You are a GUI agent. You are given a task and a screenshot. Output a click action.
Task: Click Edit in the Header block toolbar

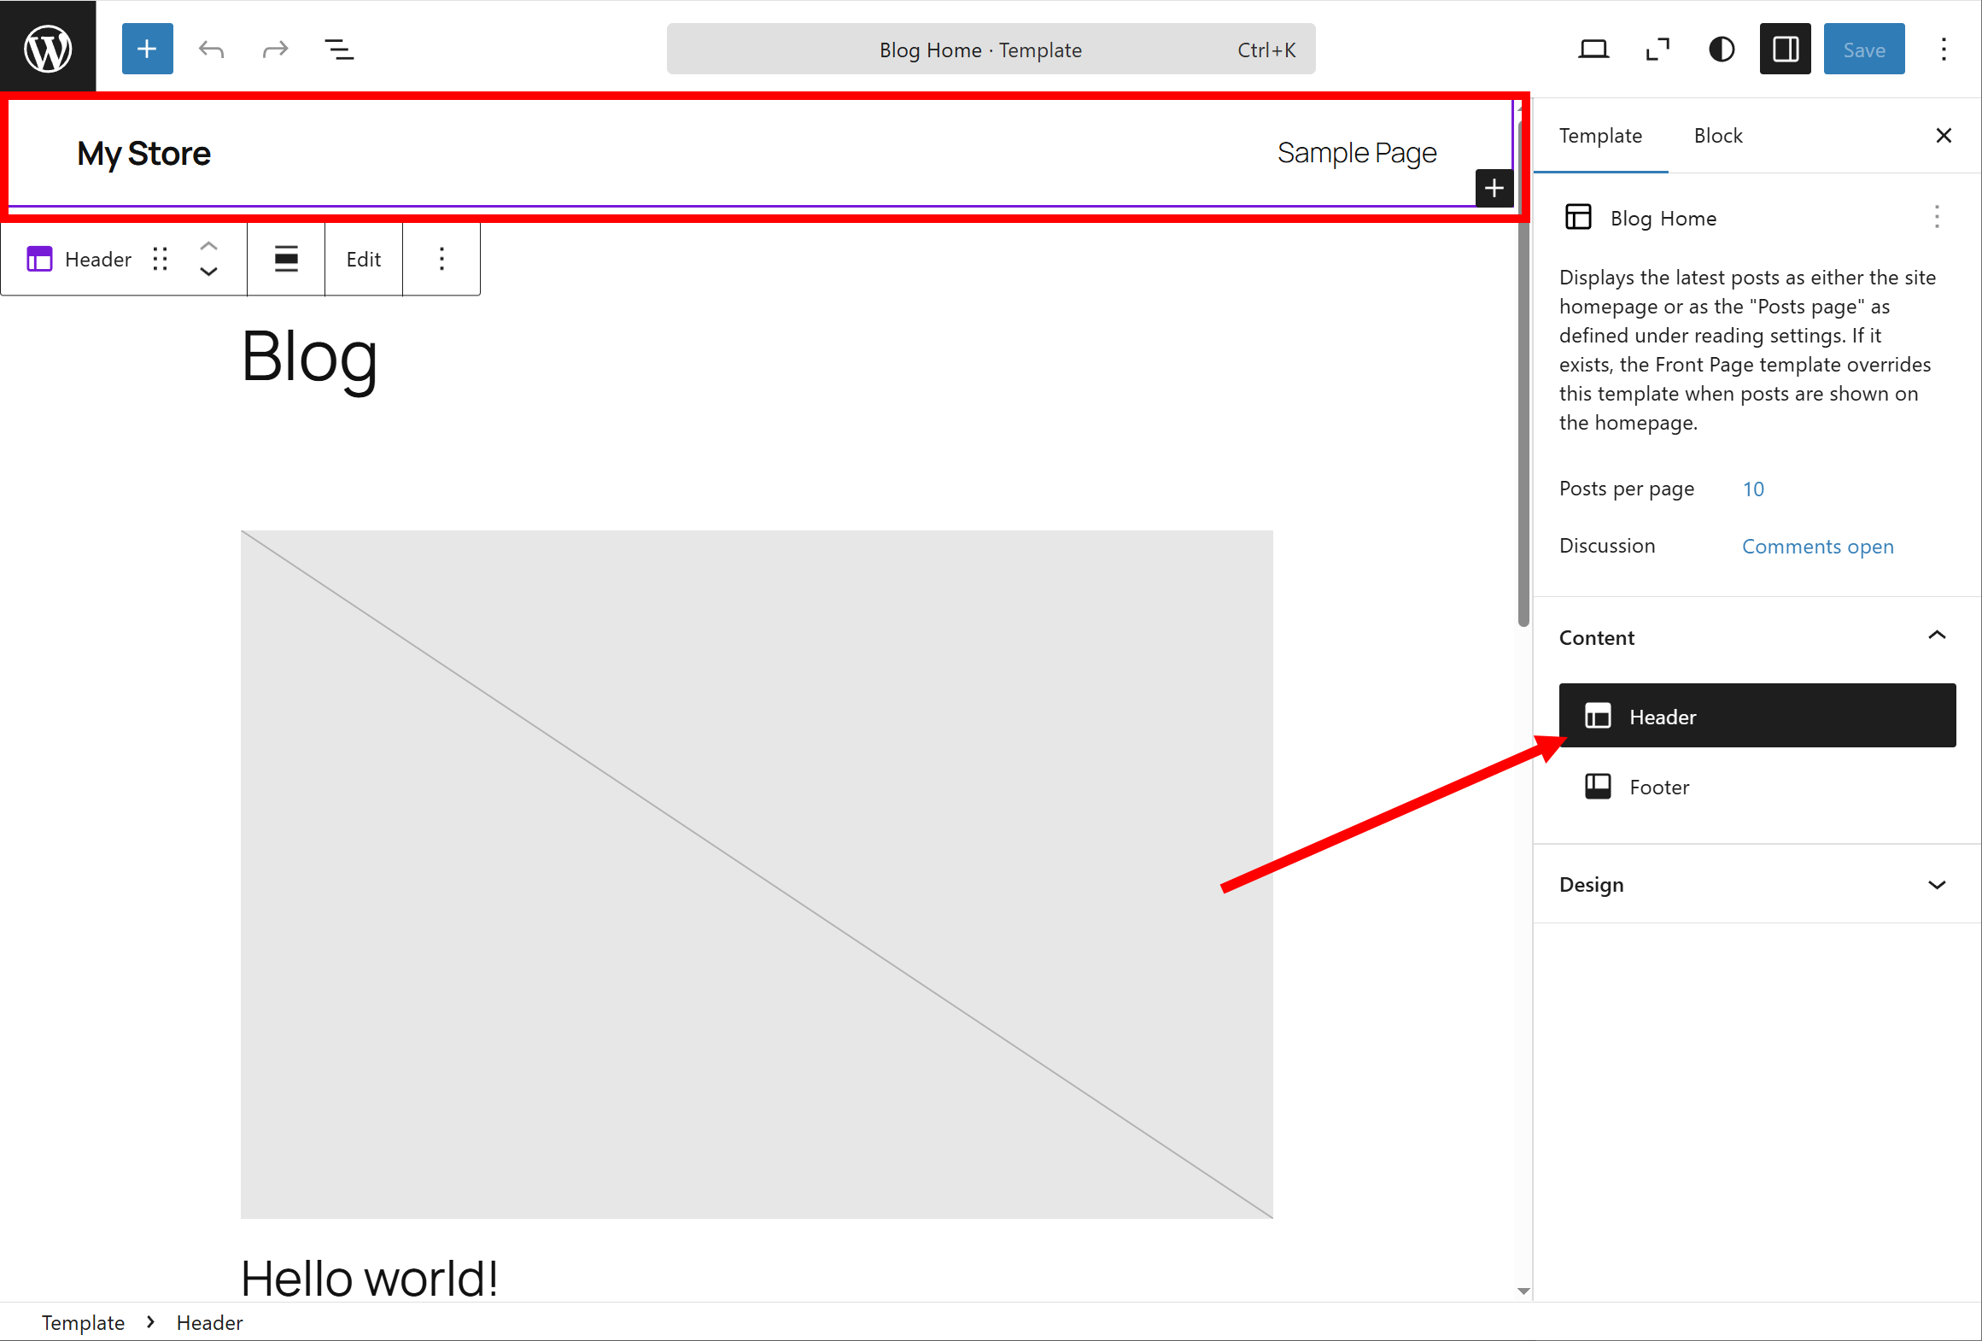click(x=363, y=259)
